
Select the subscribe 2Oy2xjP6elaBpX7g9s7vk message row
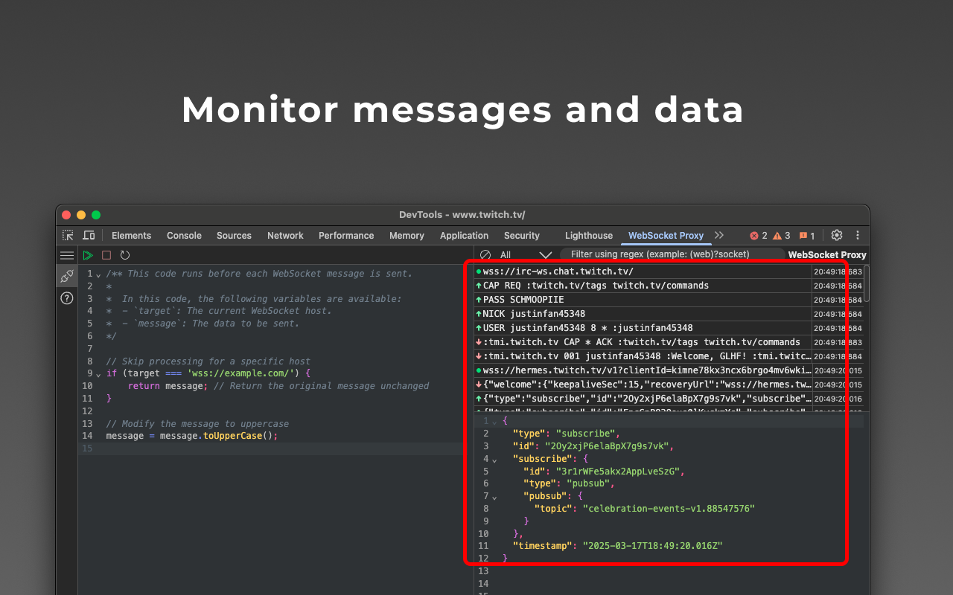click(x=669, y=399)
